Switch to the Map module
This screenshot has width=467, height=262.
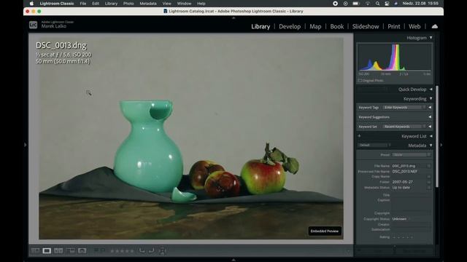coord(315,26)
